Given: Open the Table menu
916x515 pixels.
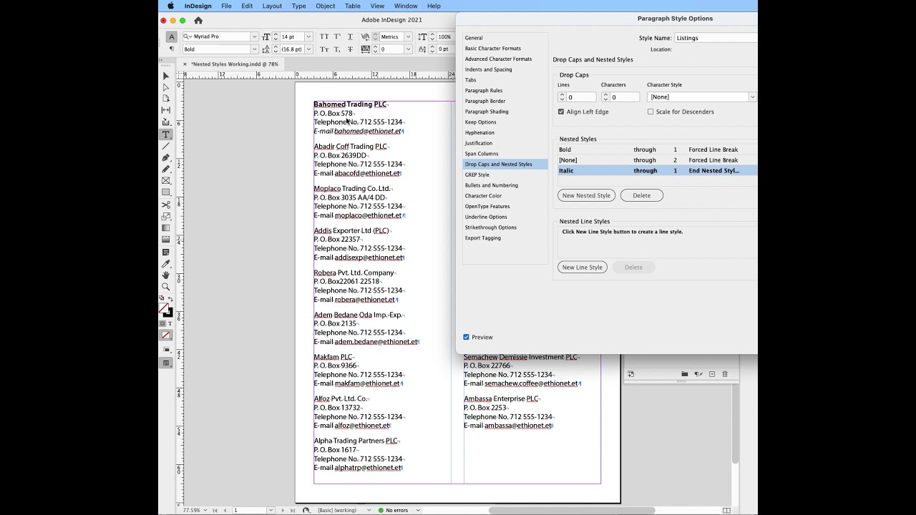Looking at the screenshot, I should coord(353,6).
